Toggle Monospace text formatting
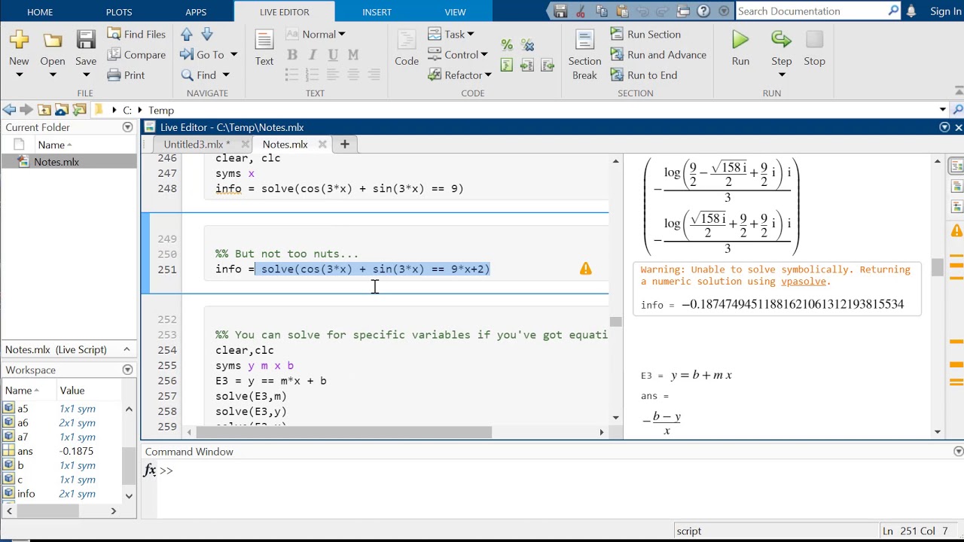The width and height of the screenshot is (964, 542). point(353,54)
